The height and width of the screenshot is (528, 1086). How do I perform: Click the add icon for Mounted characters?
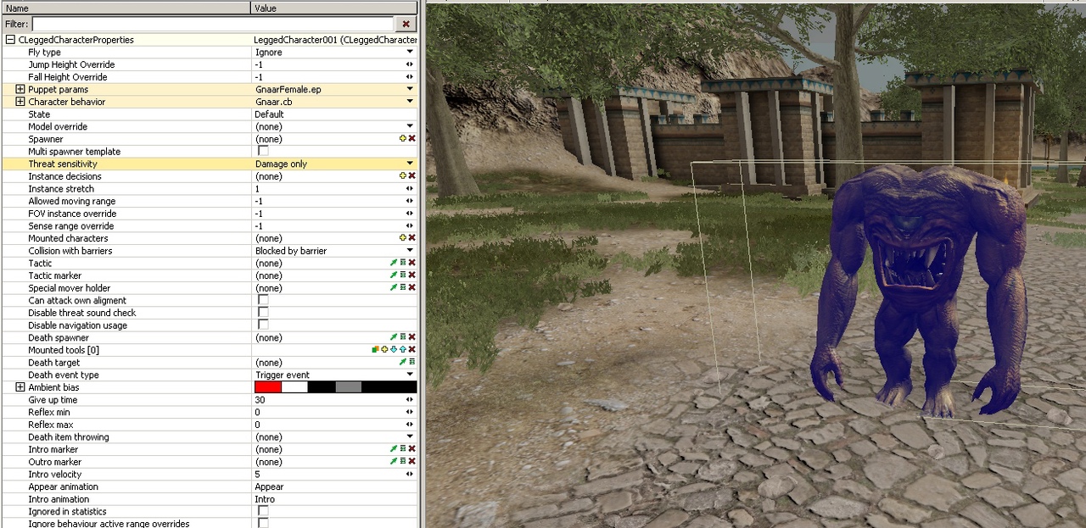click(403, 238)
